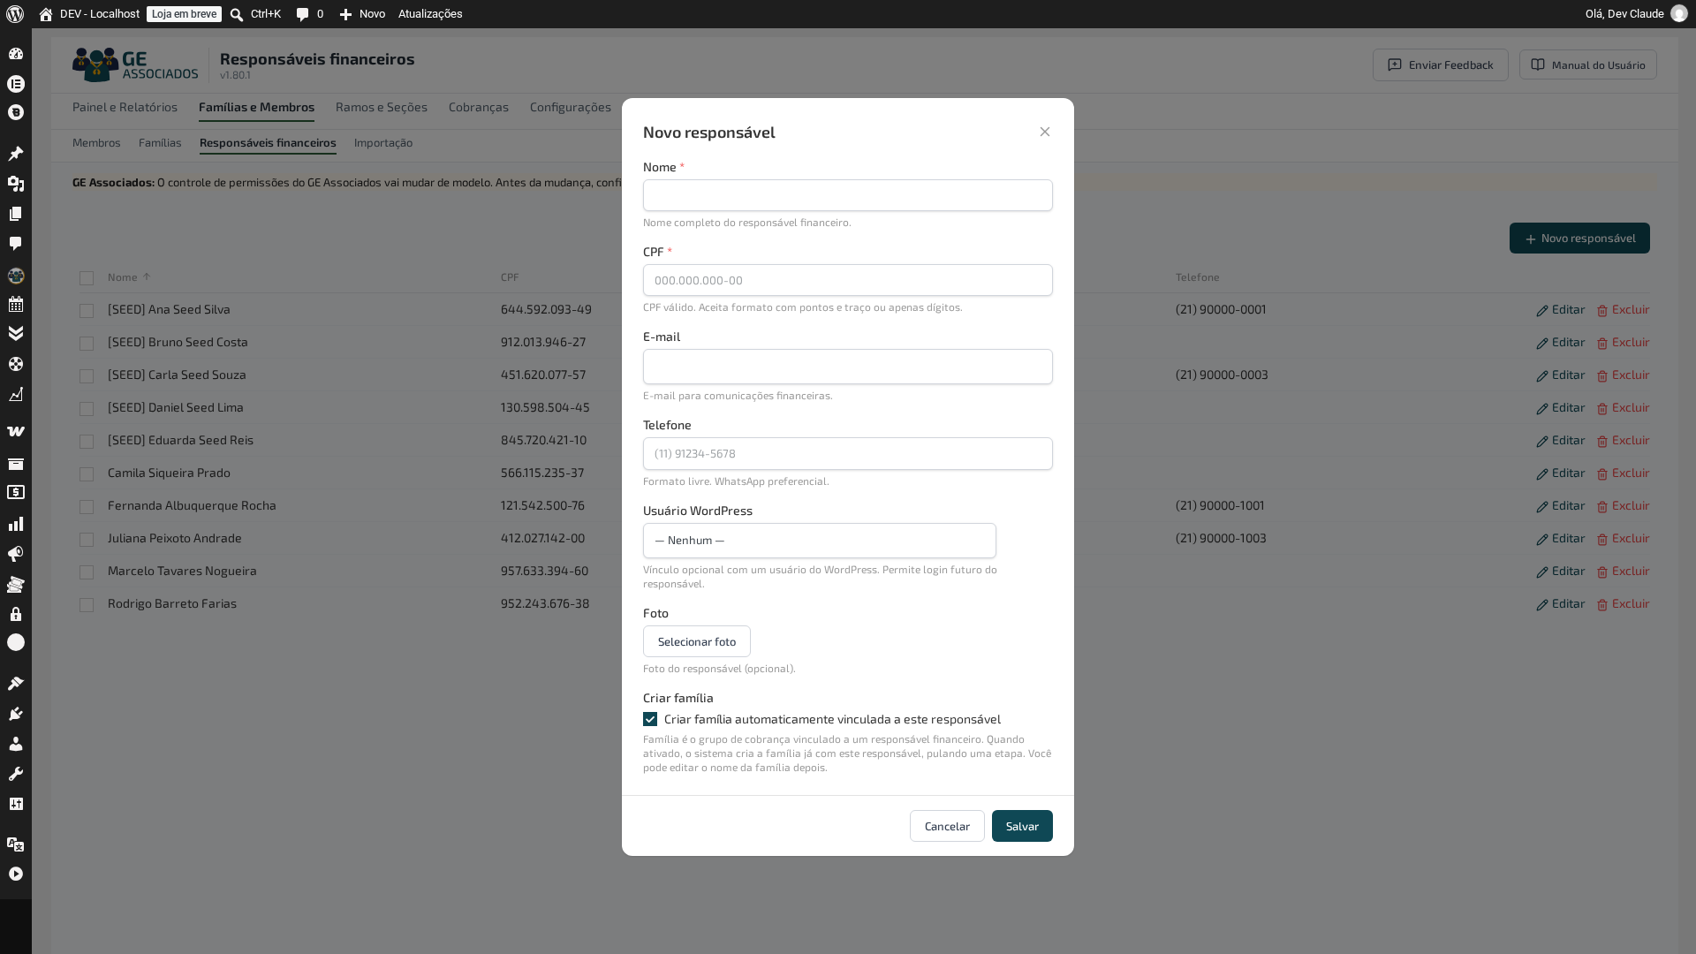Click the pencil icon for Ana Seed Silva
Viewport: 1696px width, 954px height.
pyautogui.click(x=1542, y=311)
